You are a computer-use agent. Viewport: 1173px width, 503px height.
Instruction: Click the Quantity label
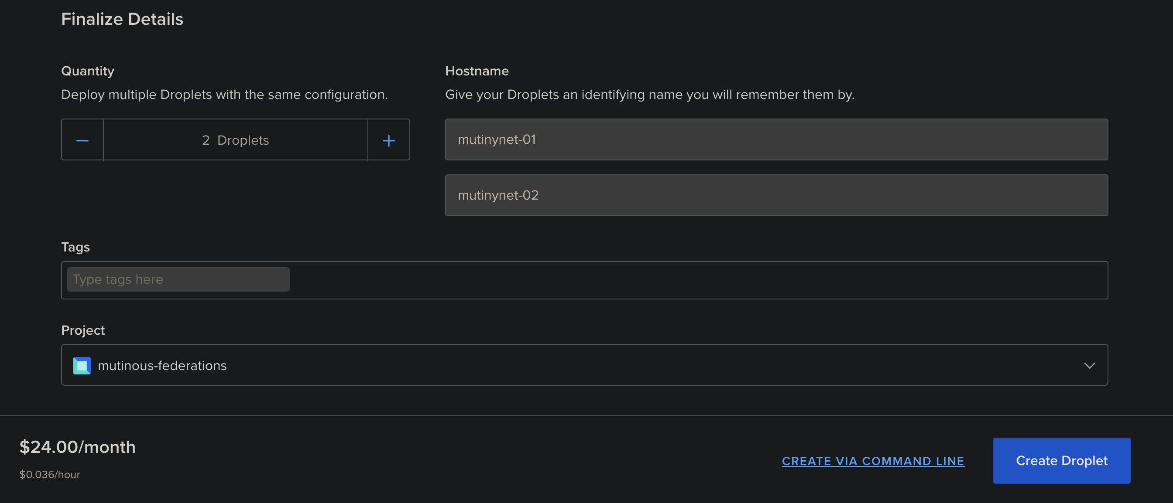click(88, 71)
